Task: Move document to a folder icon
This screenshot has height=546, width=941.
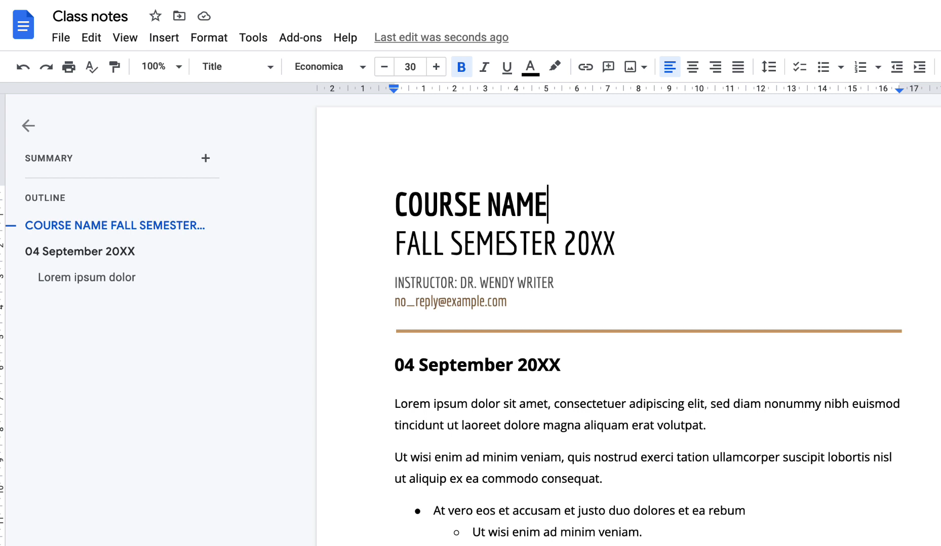Action: tap(179, 16)
